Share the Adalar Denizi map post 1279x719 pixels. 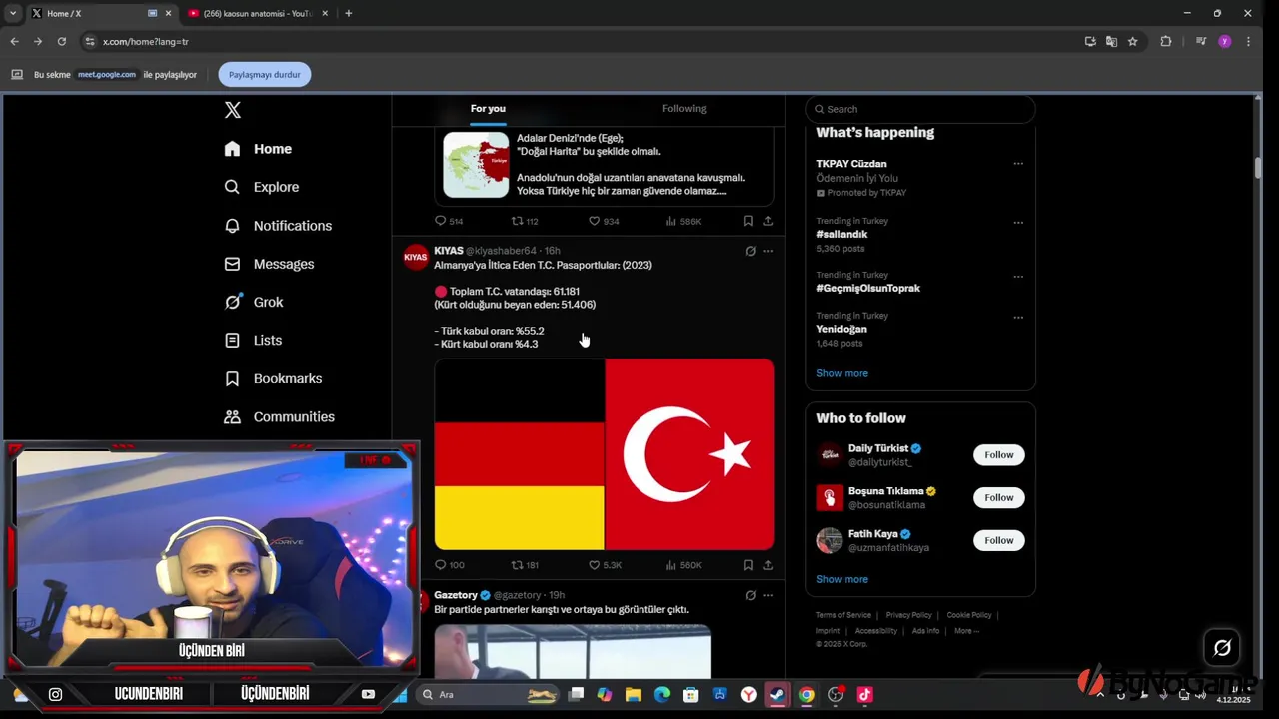768,221
